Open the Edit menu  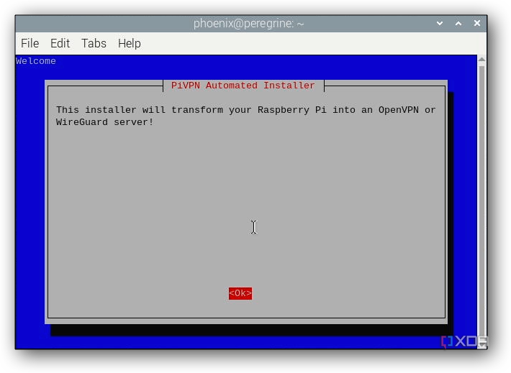tap(60, 43)
